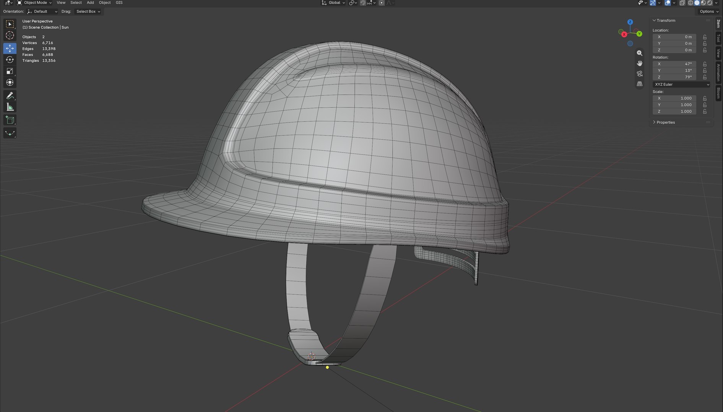The image size is (723, 412).
Task: Toggle the camera view icon
Action: [639, 74]
